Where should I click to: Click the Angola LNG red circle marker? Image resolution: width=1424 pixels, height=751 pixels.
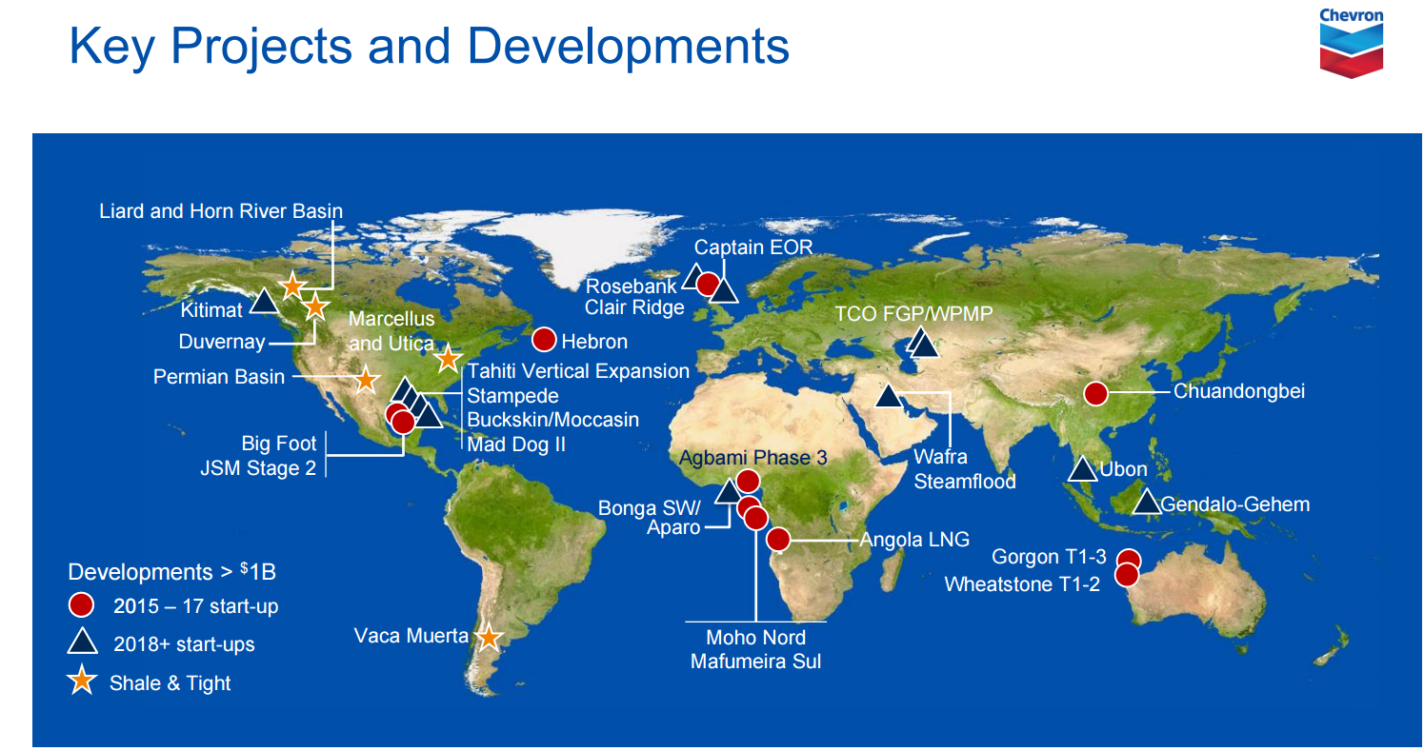pos(778,540)
